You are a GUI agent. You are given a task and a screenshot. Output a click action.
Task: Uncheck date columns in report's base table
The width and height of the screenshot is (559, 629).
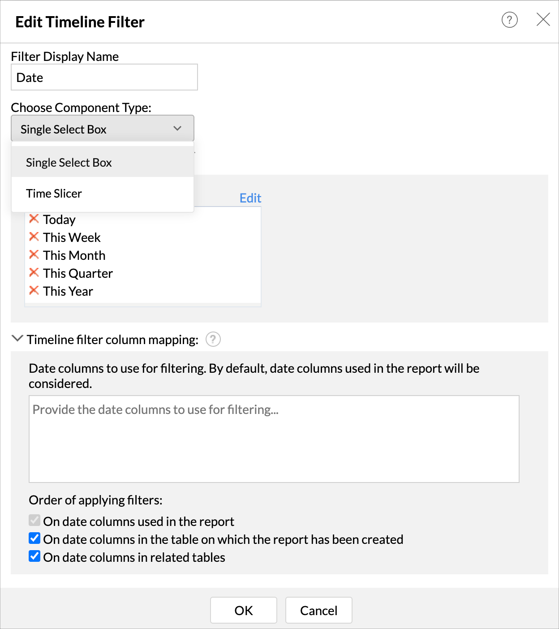(x=34, y=539)
